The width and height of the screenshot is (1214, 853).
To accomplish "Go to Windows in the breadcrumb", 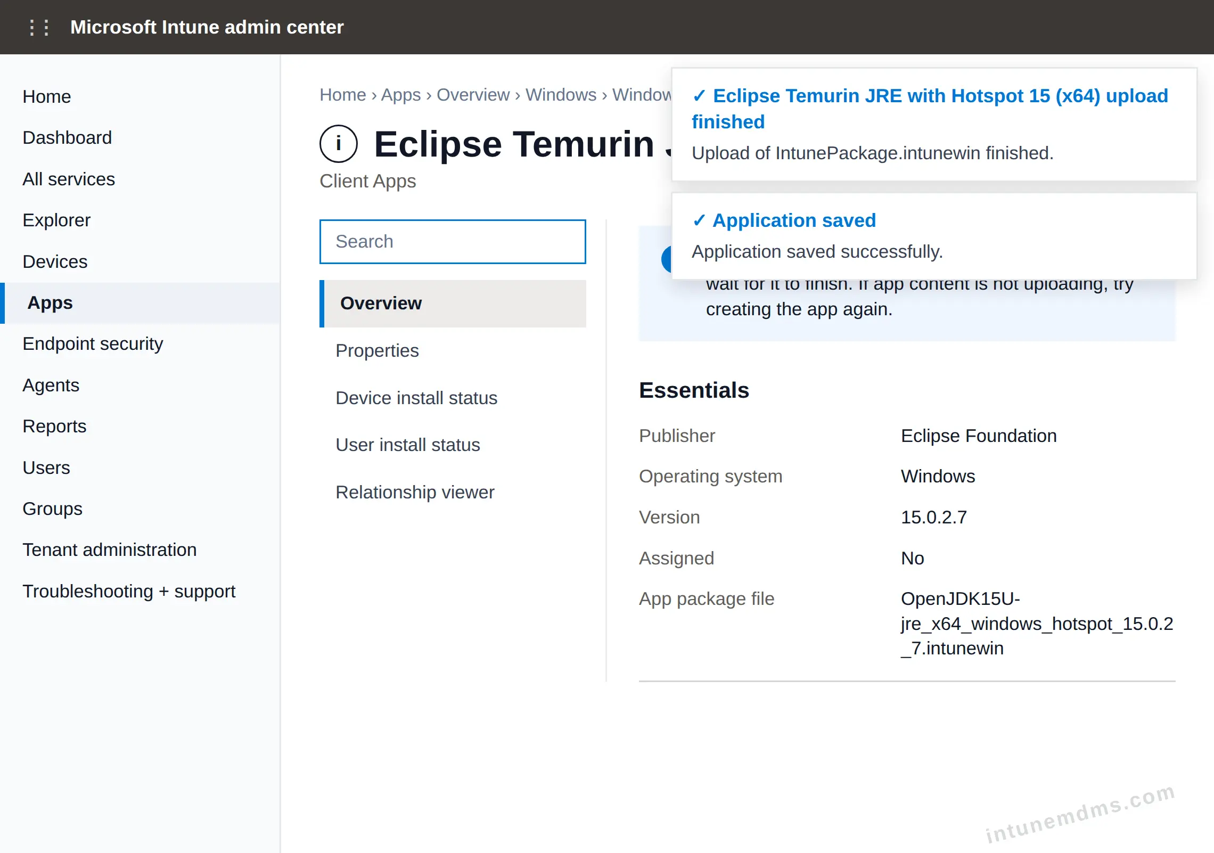I will tap(561, 95).
